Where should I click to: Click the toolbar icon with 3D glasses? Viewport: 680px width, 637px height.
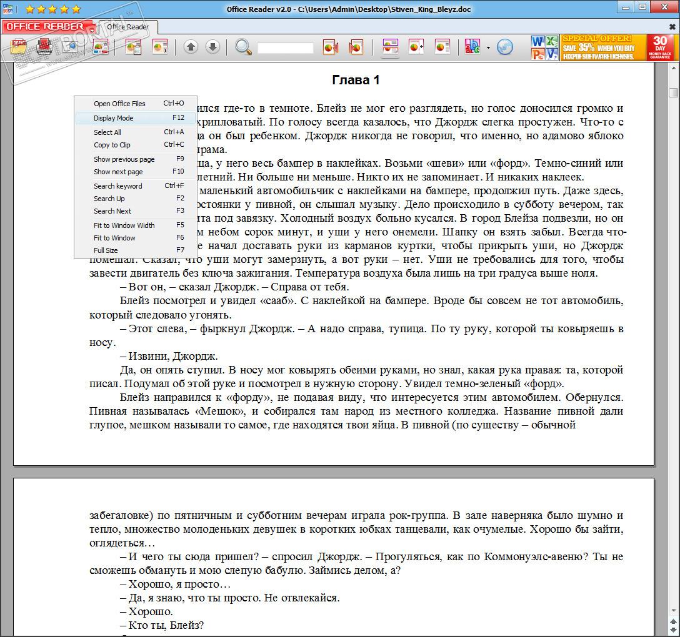pyautogui.click(x=101, y=46)
